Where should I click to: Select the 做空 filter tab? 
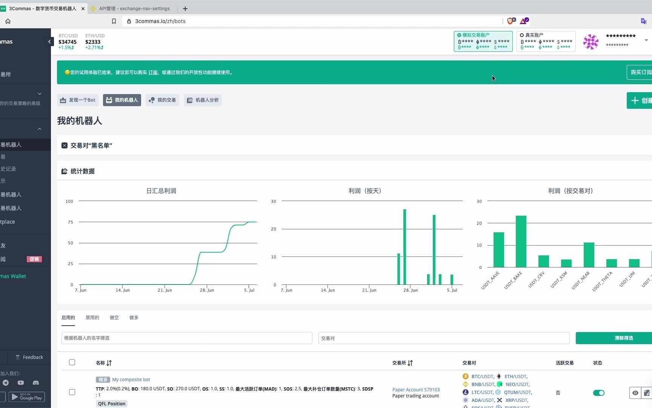114,318
